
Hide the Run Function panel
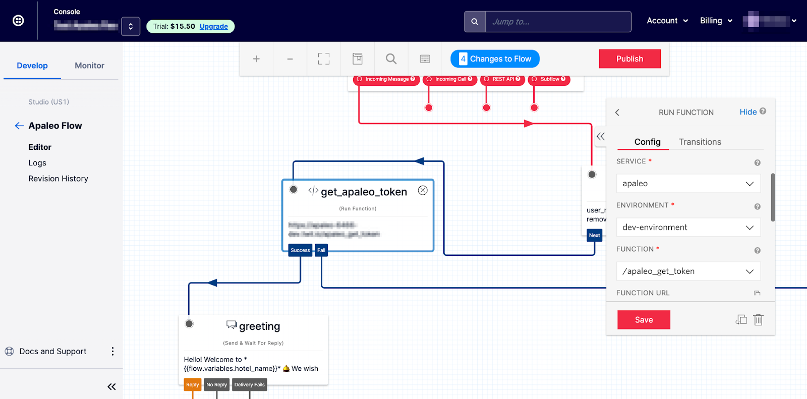(x=748, y=112)
